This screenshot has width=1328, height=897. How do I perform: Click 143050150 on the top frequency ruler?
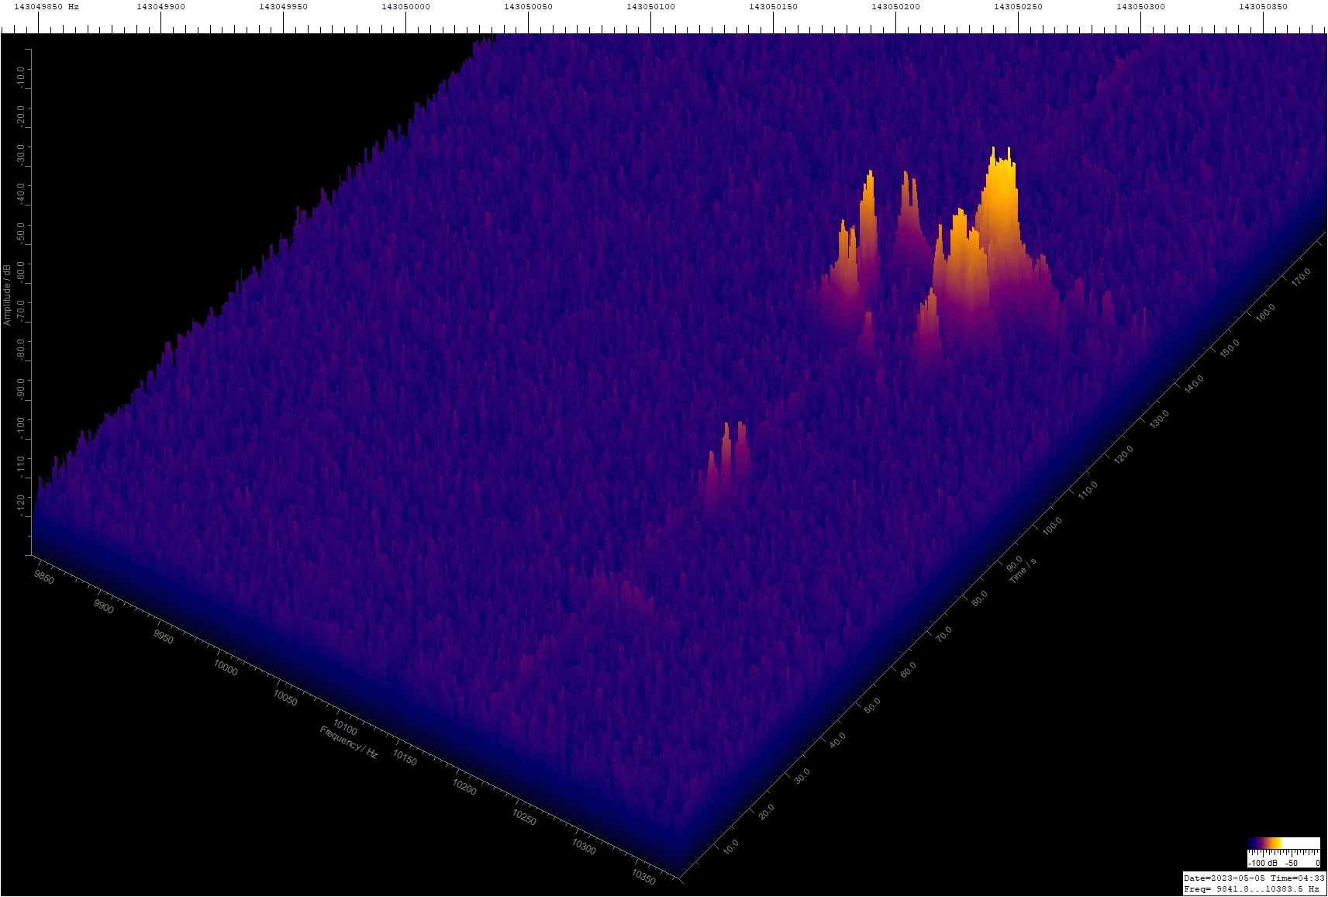point(773,6)
